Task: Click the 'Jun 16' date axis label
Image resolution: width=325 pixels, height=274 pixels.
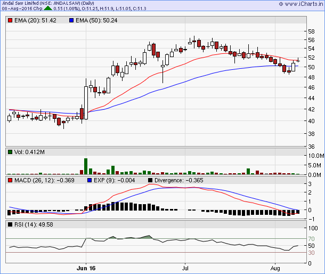Action: [86, 268]
